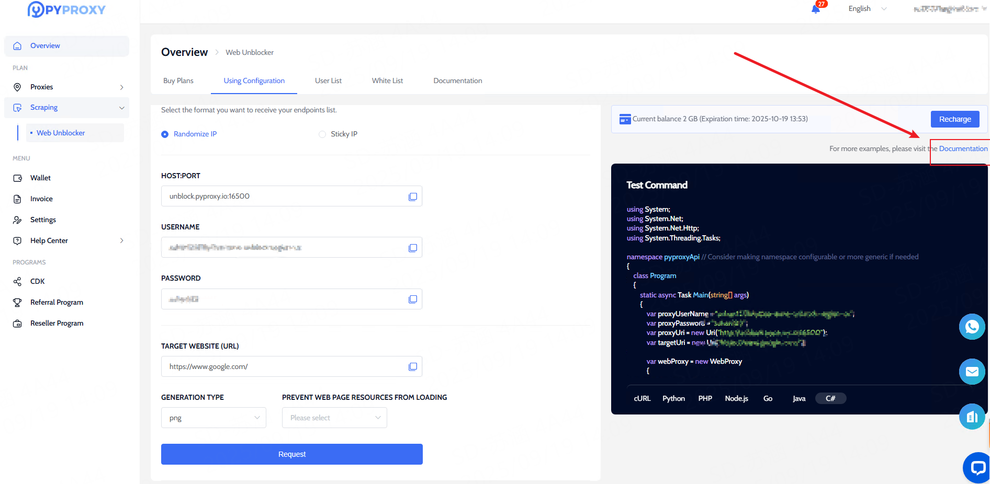Open the account email dropdown
The width and height of the screenshot is (990, 484).
(x=950, y=9)
